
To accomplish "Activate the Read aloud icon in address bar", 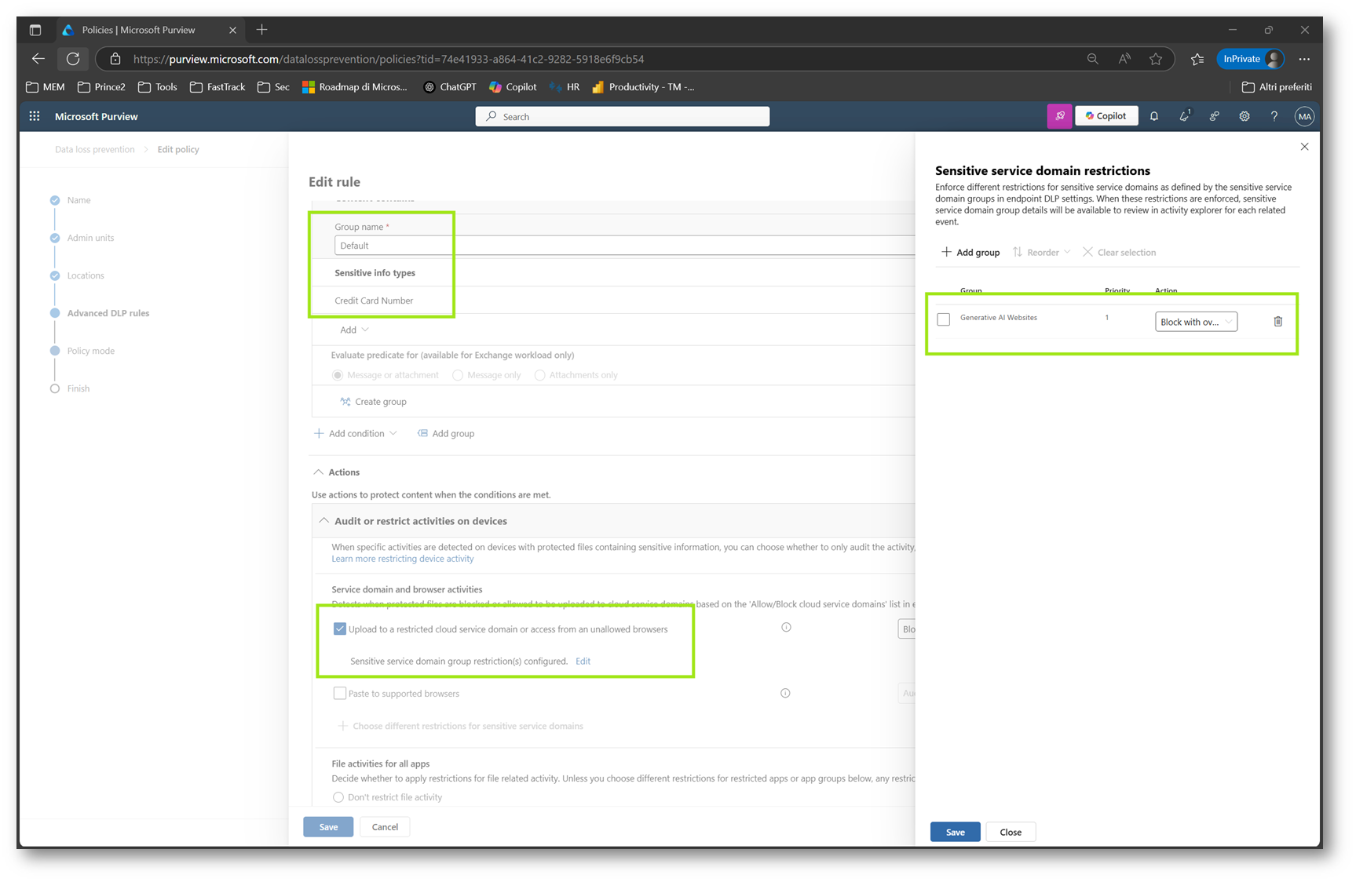I will pos(1124,59).
